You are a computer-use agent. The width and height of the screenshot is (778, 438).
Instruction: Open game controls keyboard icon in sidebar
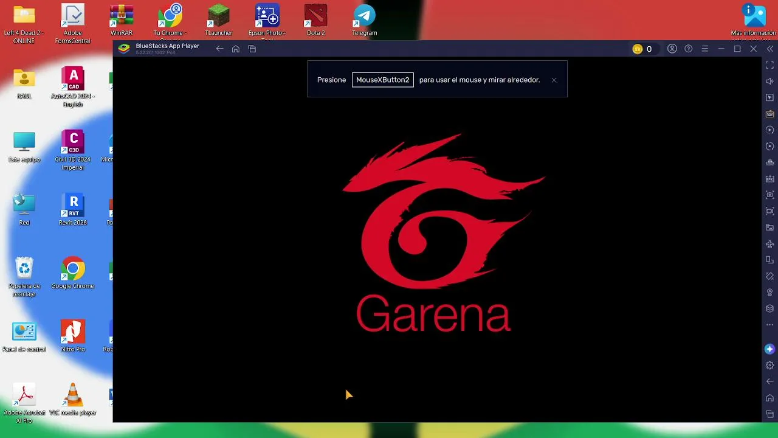pyautogui.click(x=770, y=114)
